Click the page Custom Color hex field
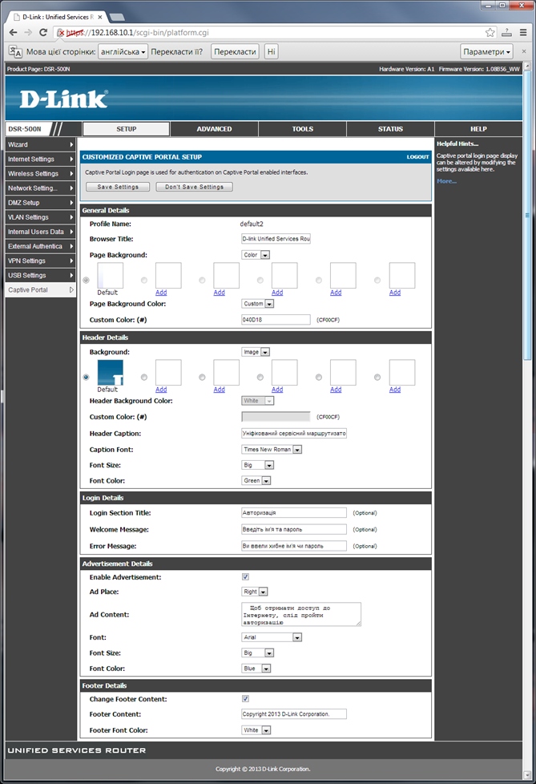Screen dimensions: 536x784 coord(276,319)
